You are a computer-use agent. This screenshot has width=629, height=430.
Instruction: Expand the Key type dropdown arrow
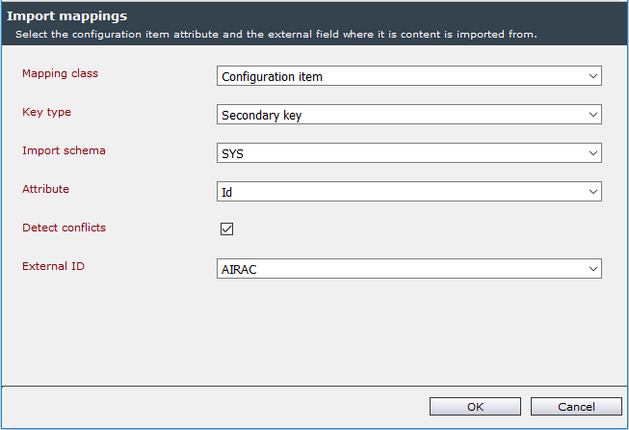[593, 115]
